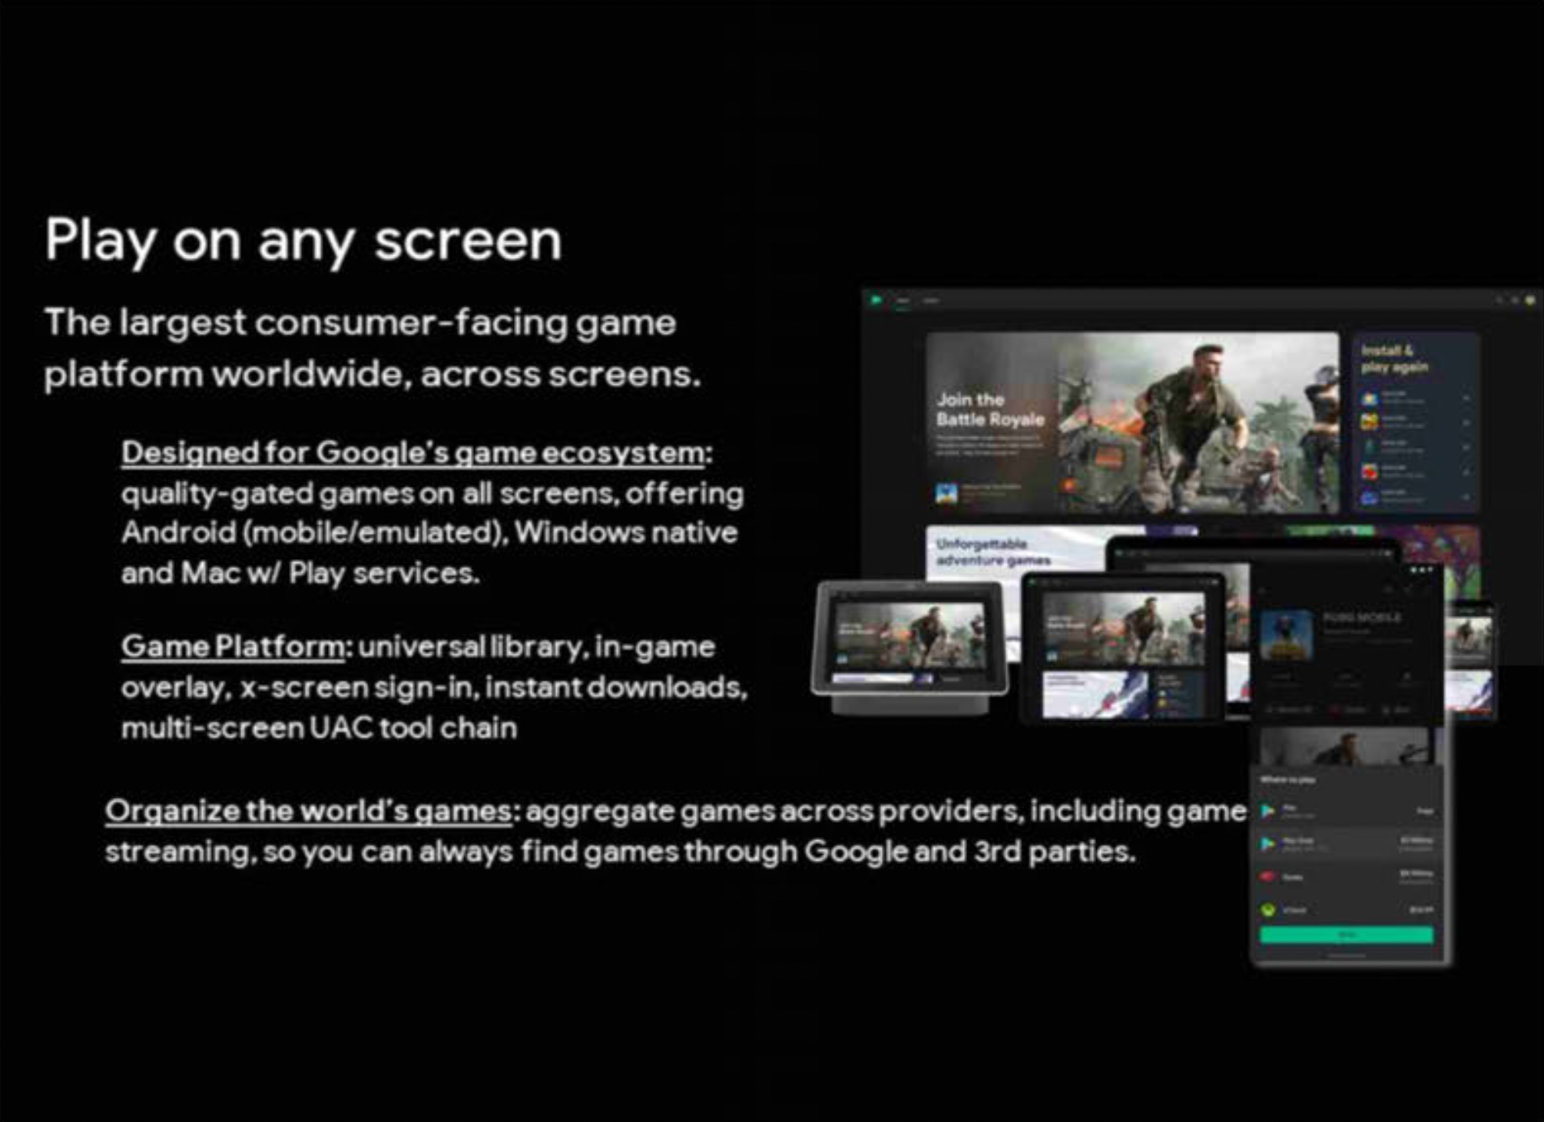This screenshot has height=1122, width=1544.
Task: Click the first game icon under Install & play again
Action: pyautogui.click(x=1370, y=399)
